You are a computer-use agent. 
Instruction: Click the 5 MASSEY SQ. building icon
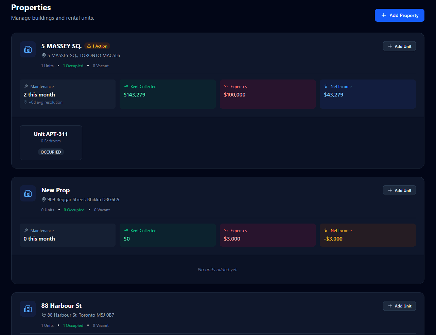(28, 49)
